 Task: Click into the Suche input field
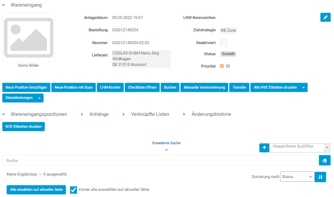pos(160,160)
